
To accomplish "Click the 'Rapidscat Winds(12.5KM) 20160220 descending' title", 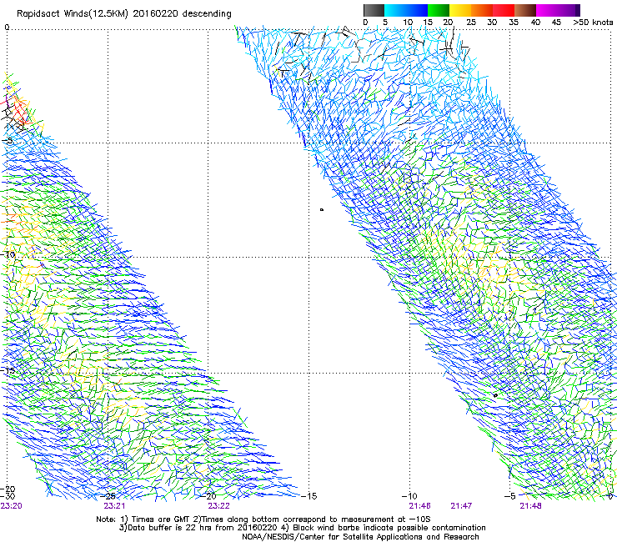I will click(124, 14).
